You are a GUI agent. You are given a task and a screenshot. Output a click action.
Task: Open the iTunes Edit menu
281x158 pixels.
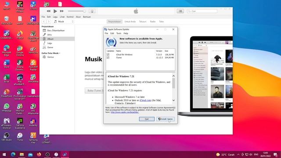tap(49, 17)
